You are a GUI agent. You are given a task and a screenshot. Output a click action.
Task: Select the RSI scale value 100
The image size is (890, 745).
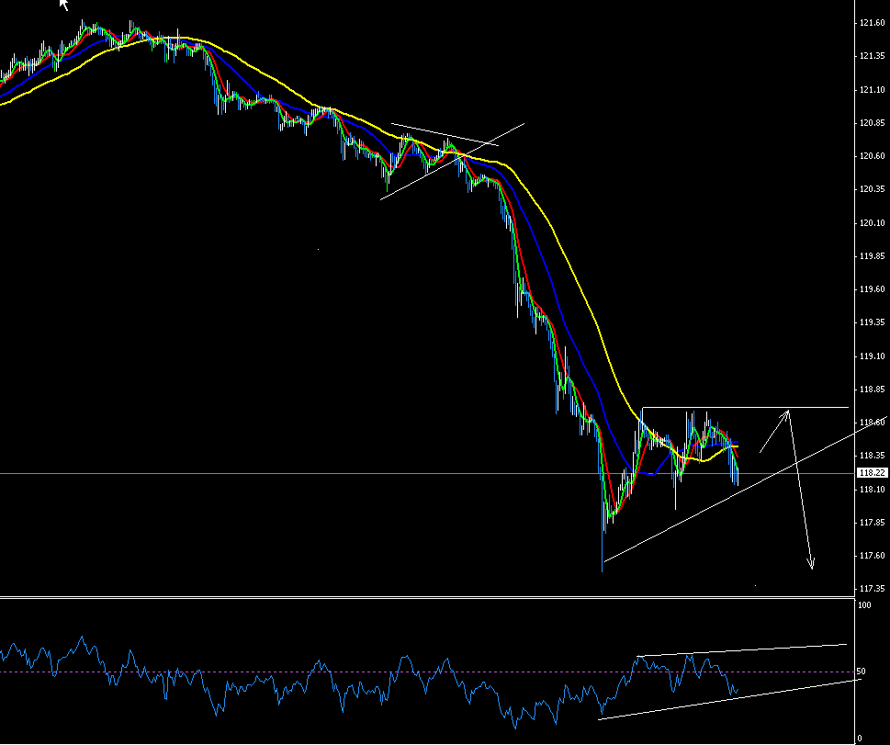click(x=864, y=605)
